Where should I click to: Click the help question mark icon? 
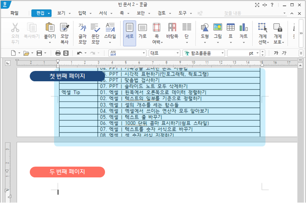coord(272,5)
